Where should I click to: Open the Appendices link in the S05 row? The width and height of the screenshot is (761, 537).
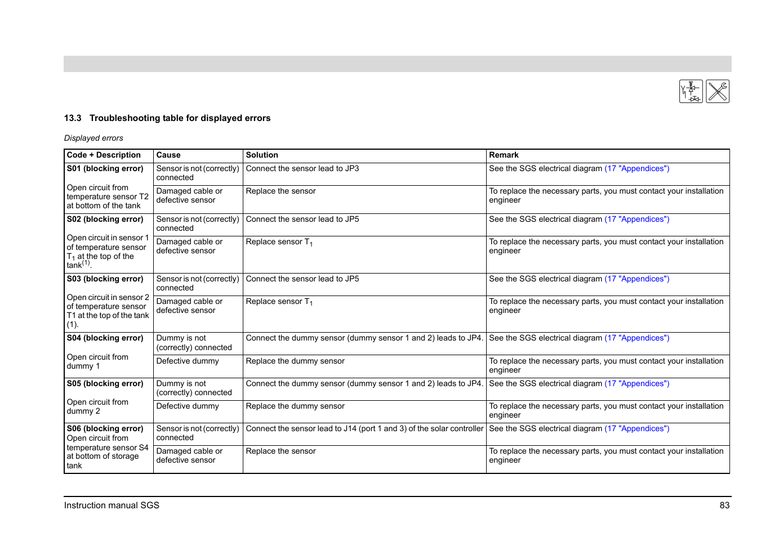pyautogui.click(x=637, y=383)
